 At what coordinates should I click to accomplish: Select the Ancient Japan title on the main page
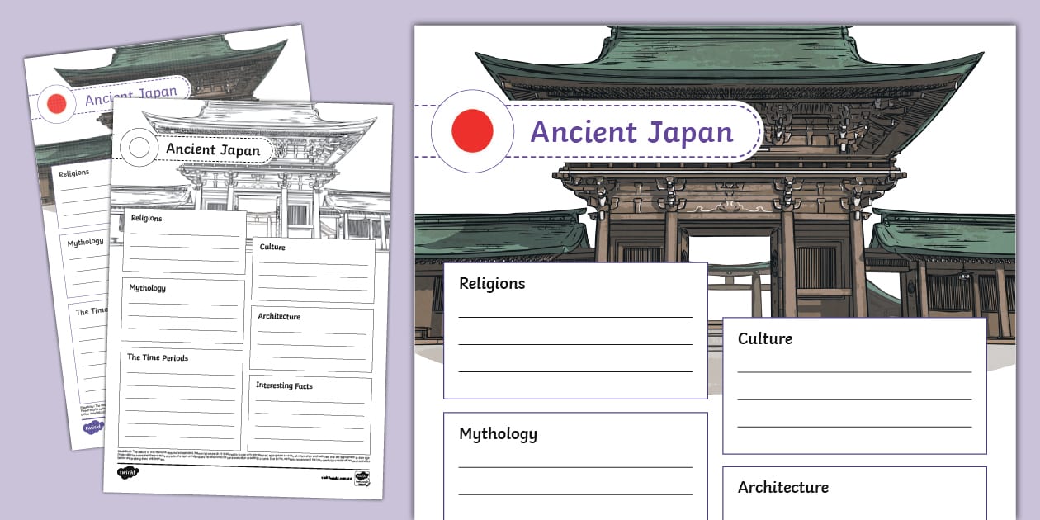[x=632, y=132]
